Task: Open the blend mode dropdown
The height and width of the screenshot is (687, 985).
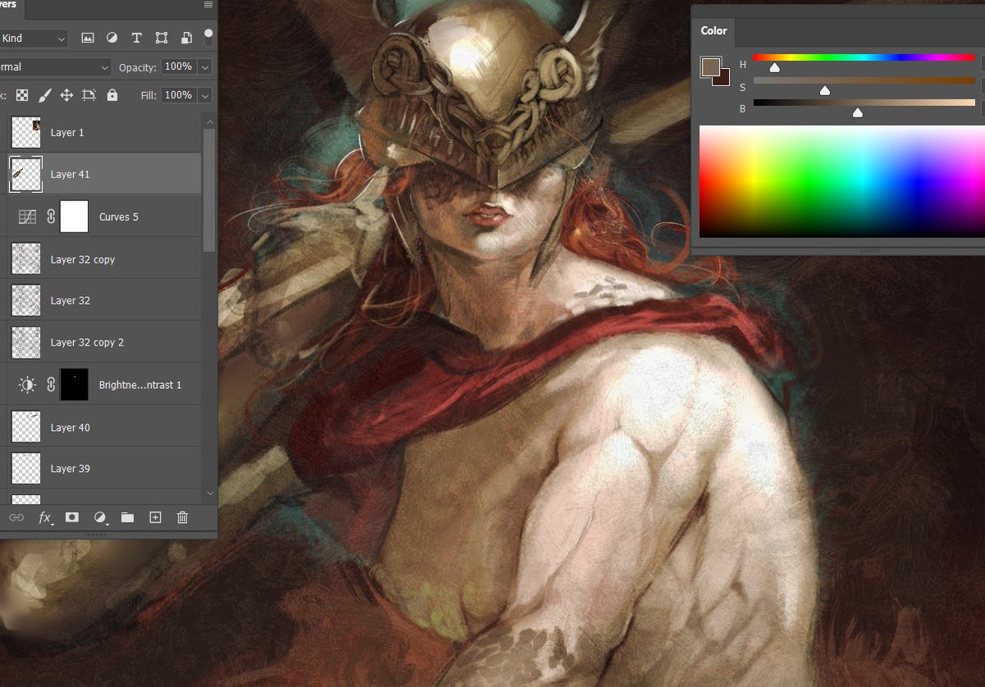Action: 55,67
